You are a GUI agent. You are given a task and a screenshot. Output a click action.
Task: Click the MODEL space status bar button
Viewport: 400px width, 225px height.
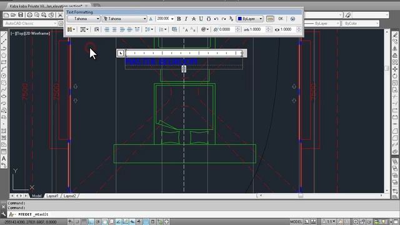(296, 222)
